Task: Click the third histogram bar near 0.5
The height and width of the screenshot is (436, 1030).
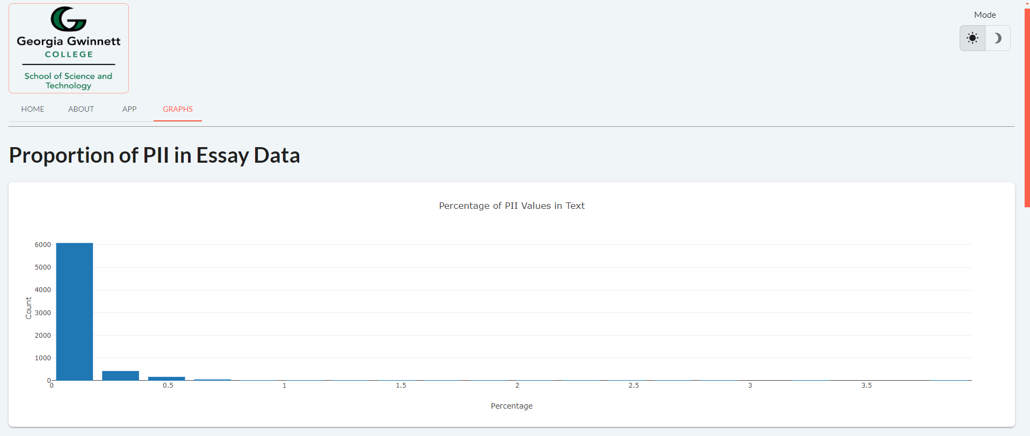Action: click(x=166, y=379)
